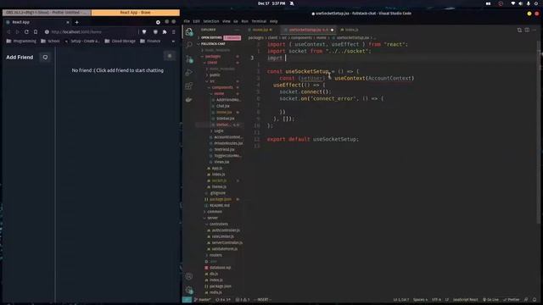Click the chat bubble icon beside Add Friend

pyautogui.click(x=45, y=57)
